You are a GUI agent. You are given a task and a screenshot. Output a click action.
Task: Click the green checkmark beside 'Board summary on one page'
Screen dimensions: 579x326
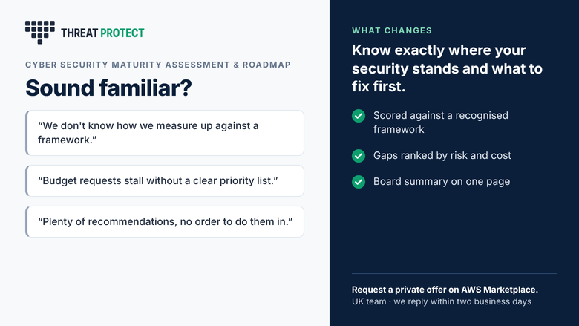(x=359, y=182)
